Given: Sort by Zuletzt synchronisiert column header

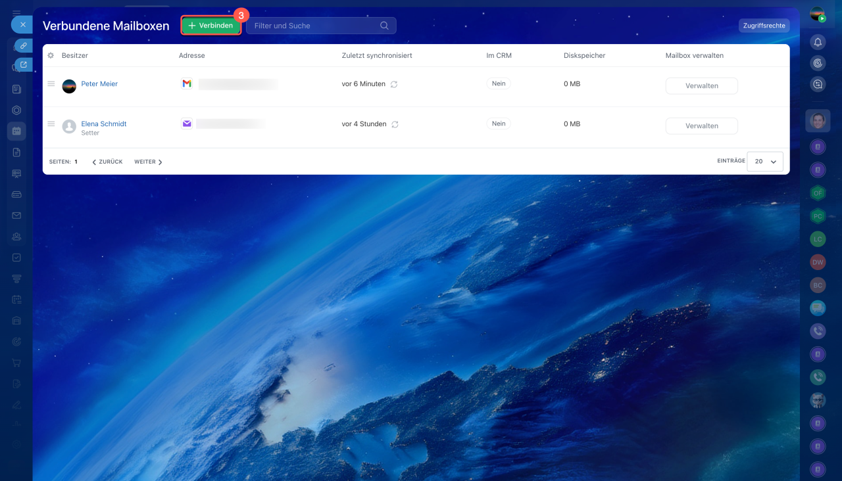Looking at the screenshot, I should (377, 56).
